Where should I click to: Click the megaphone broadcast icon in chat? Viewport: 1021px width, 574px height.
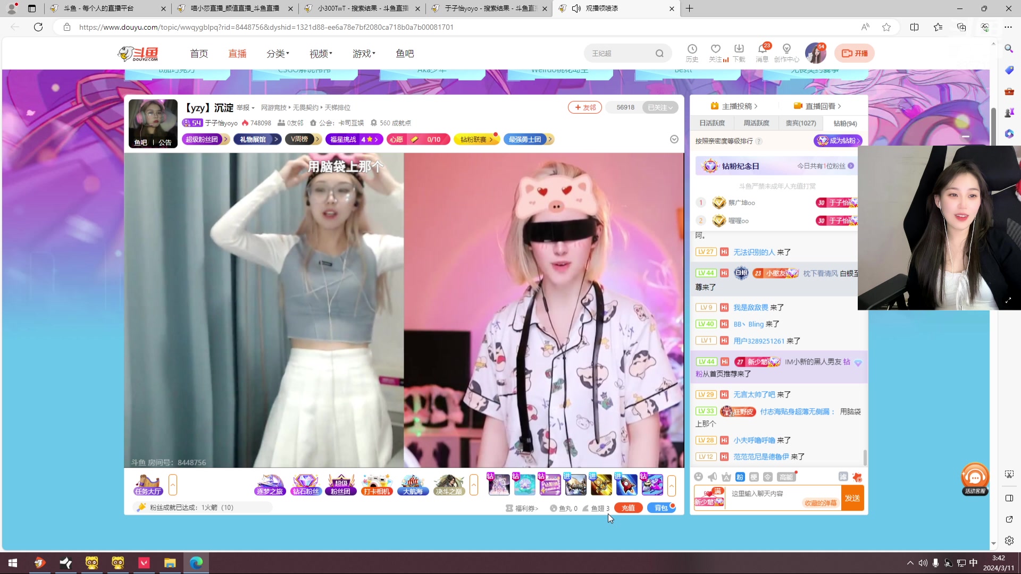tap(713, 477)
